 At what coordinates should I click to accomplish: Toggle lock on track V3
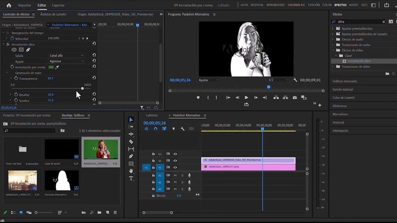(x=153, y=154)
